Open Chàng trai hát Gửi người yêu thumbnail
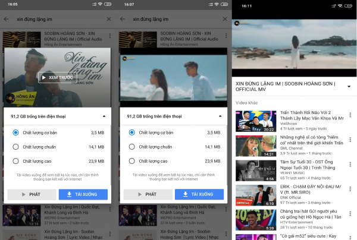The height and width of the screenshot is (240, 357). (256, 220)
